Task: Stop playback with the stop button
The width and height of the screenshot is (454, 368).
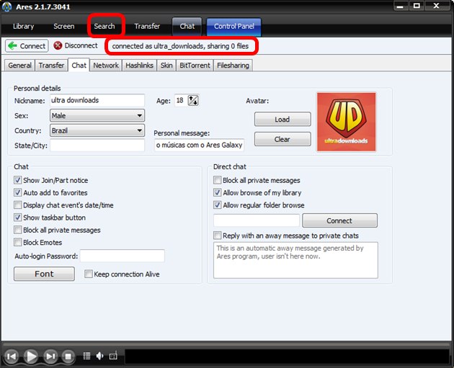Action: pos(68,356)
